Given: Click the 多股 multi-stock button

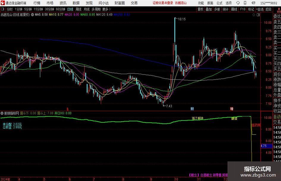Looking at the screenshot, I should [x=217, y=9].
